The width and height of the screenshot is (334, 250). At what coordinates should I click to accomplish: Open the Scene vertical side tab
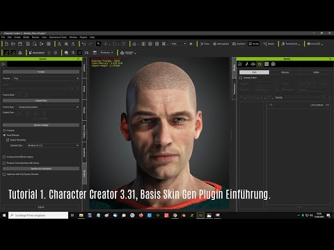tap(84, 89)
